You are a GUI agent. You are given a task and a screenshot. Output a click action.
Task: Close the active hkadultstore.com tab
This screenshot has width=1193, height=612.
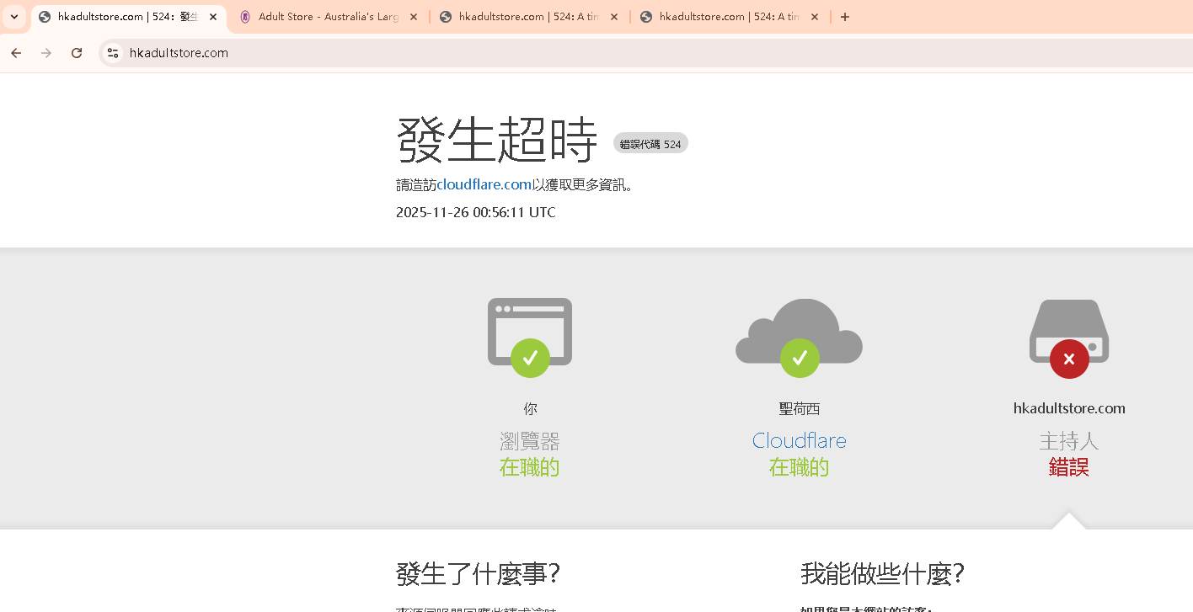213,17
